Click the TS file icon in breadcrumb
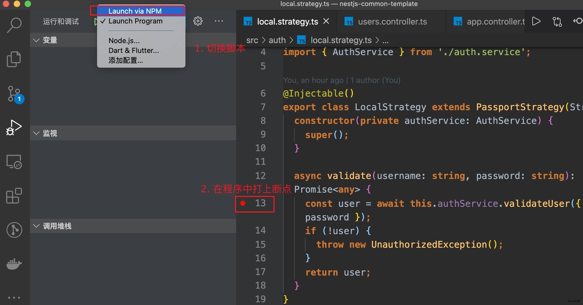This screenshot has height=305, width=583. pos(301,40)
